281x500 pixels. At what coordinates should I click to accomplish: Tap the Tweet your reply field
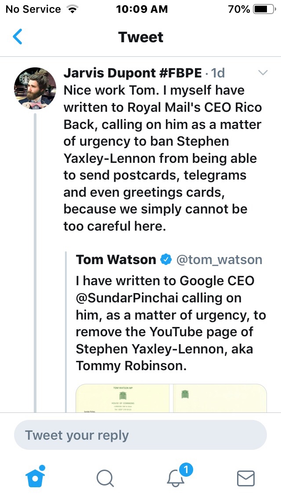(x=140, y=435)
